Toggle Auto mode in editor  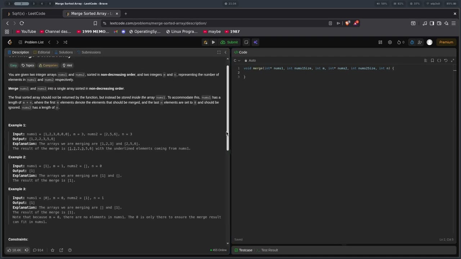point(250,60)
